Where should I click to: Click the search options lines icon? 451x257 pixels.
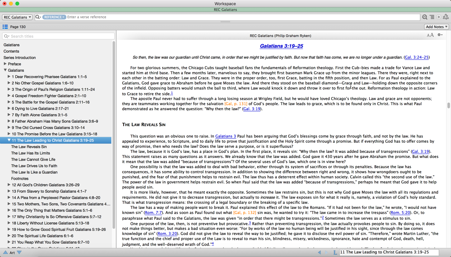432,17
